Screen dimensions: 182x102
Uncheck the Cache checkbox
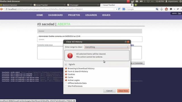[x=66, y=77]
